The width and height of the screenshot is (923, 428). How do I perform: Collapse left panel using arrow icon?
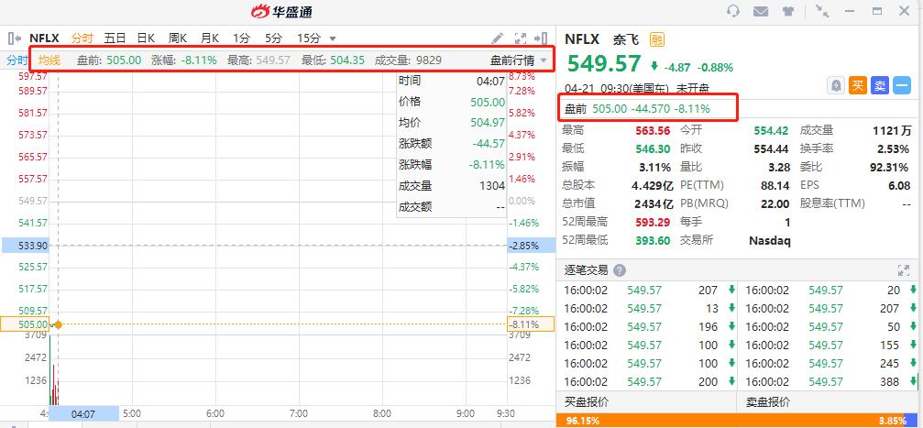tap(15, 38)
